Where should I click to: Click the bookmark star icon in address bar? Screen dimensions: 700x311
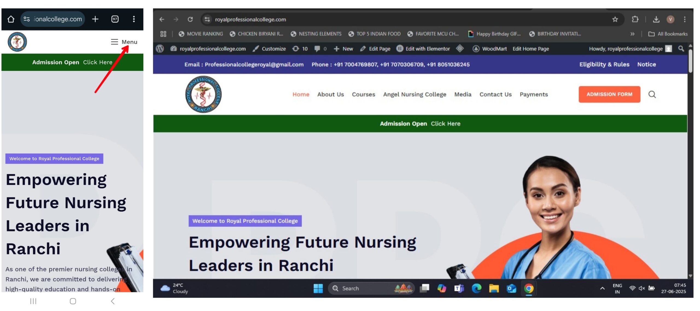[615, 19]
